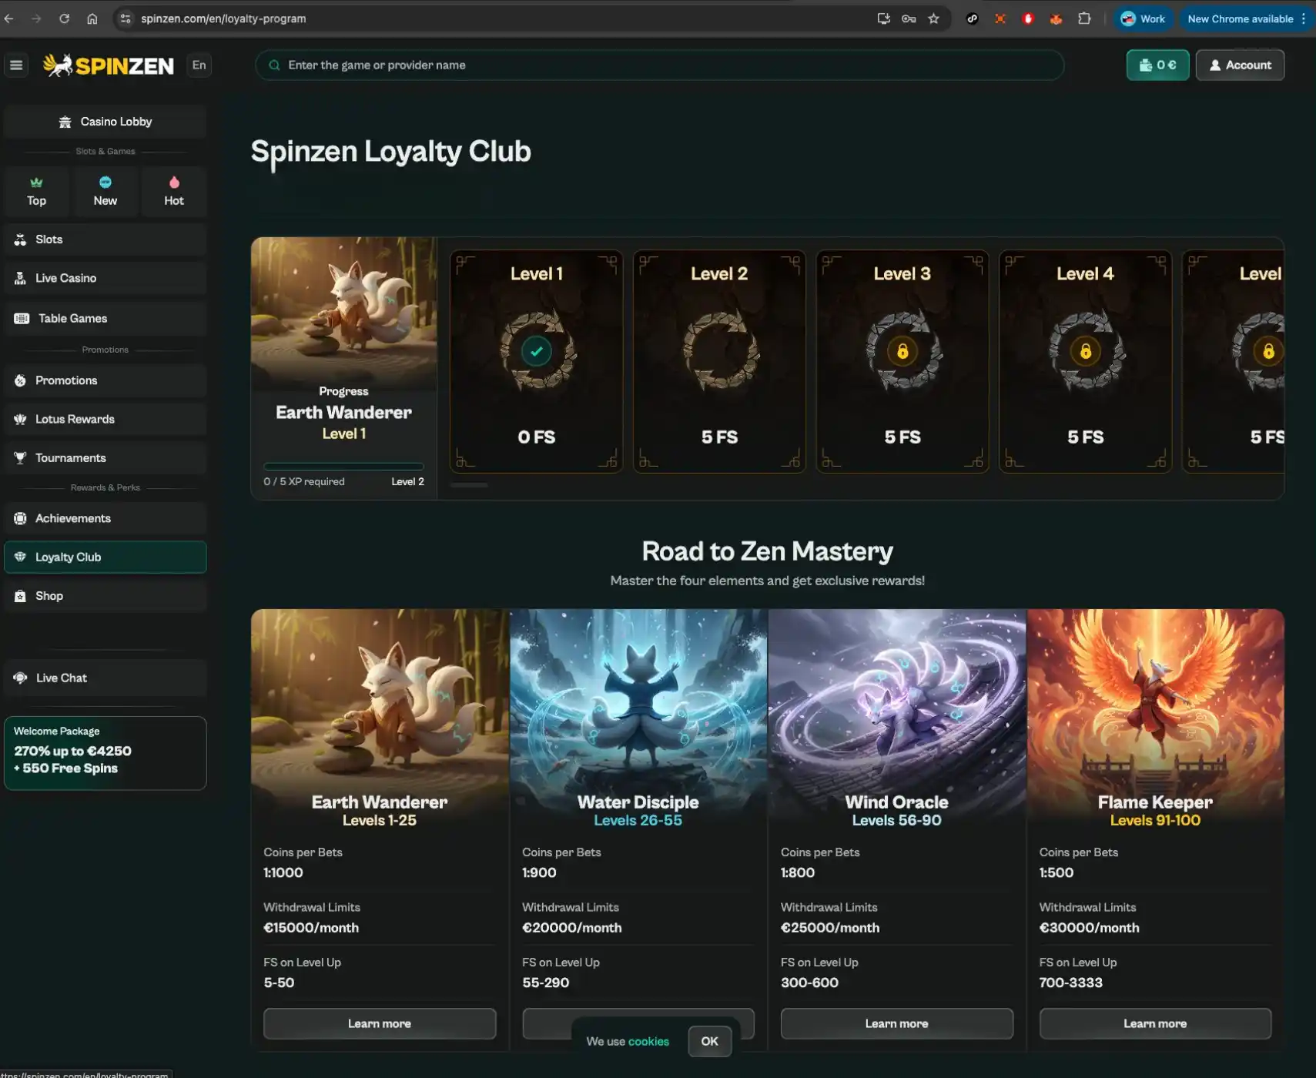
Task: Click the Slots sidebar icon
Action: 20,239
